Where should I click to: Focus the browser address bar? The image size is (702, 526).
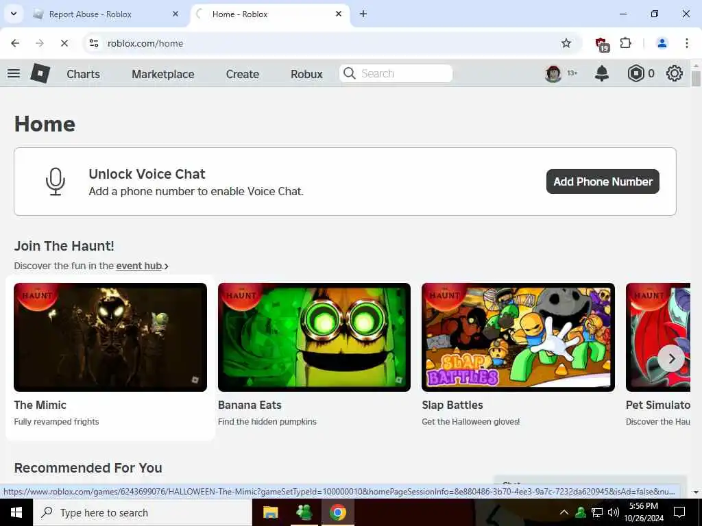point(331,43)
